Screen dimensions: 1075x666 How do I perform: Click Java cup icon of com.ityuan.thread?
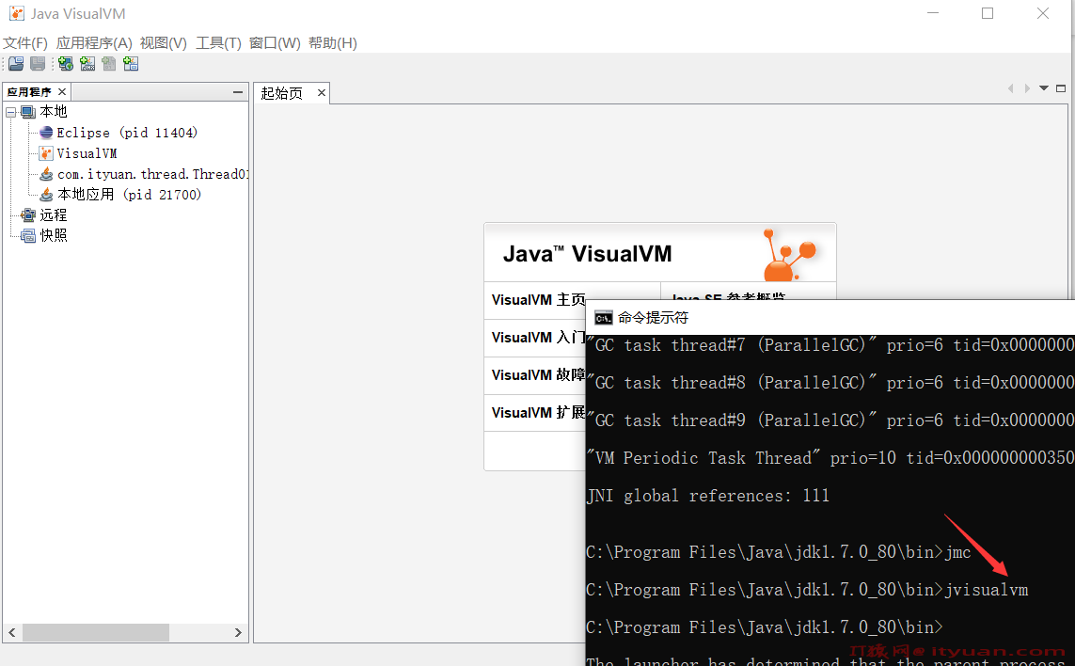pyautogui.click(x=46, y=173)
